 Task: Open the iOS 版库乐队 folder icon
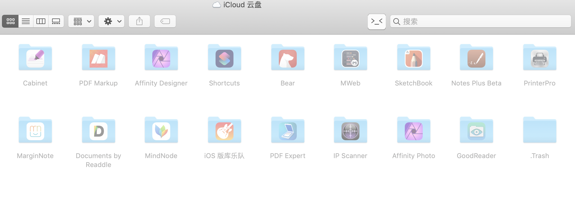tap(225, 130)
